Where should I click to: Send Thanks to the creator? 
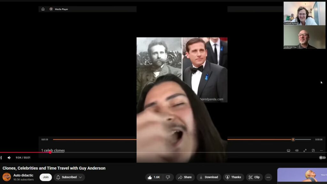[233, 177]
